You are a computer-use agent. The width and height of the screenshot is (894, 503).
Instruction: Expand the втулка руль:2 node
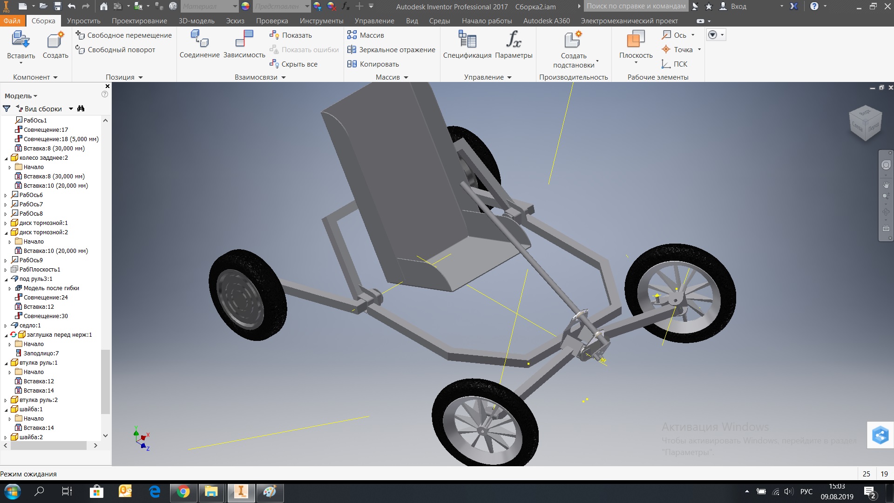[x=6, y=400]
